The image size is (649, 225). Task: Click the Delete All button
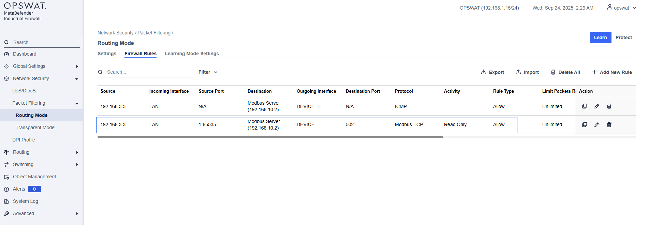click(x=565, y=72)
